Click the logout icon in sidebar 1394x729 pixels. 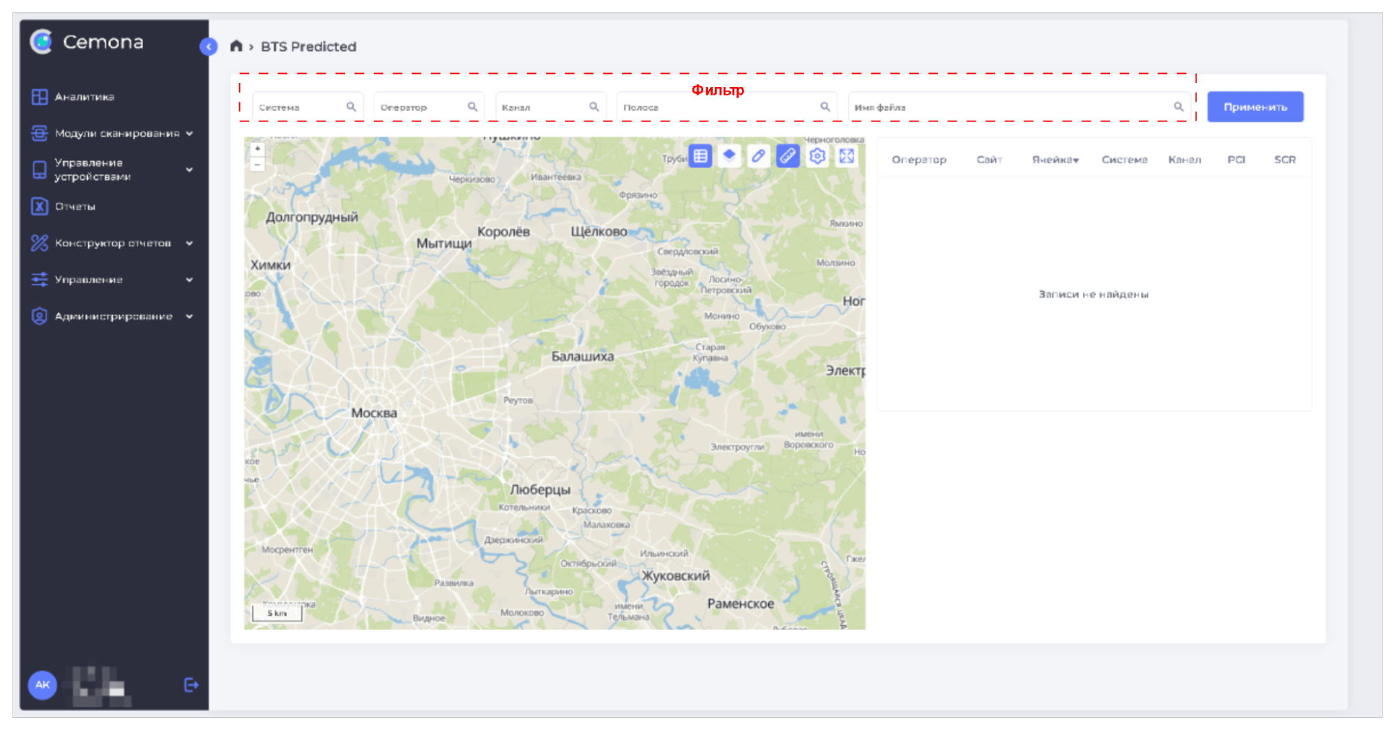(x=191, y=685)
